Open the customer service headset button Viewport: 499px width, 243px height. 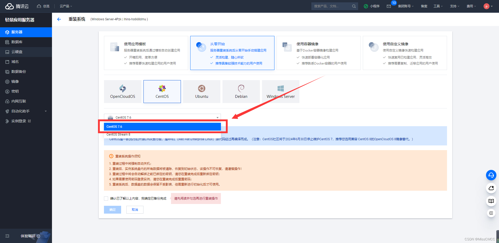coord(491,175)
